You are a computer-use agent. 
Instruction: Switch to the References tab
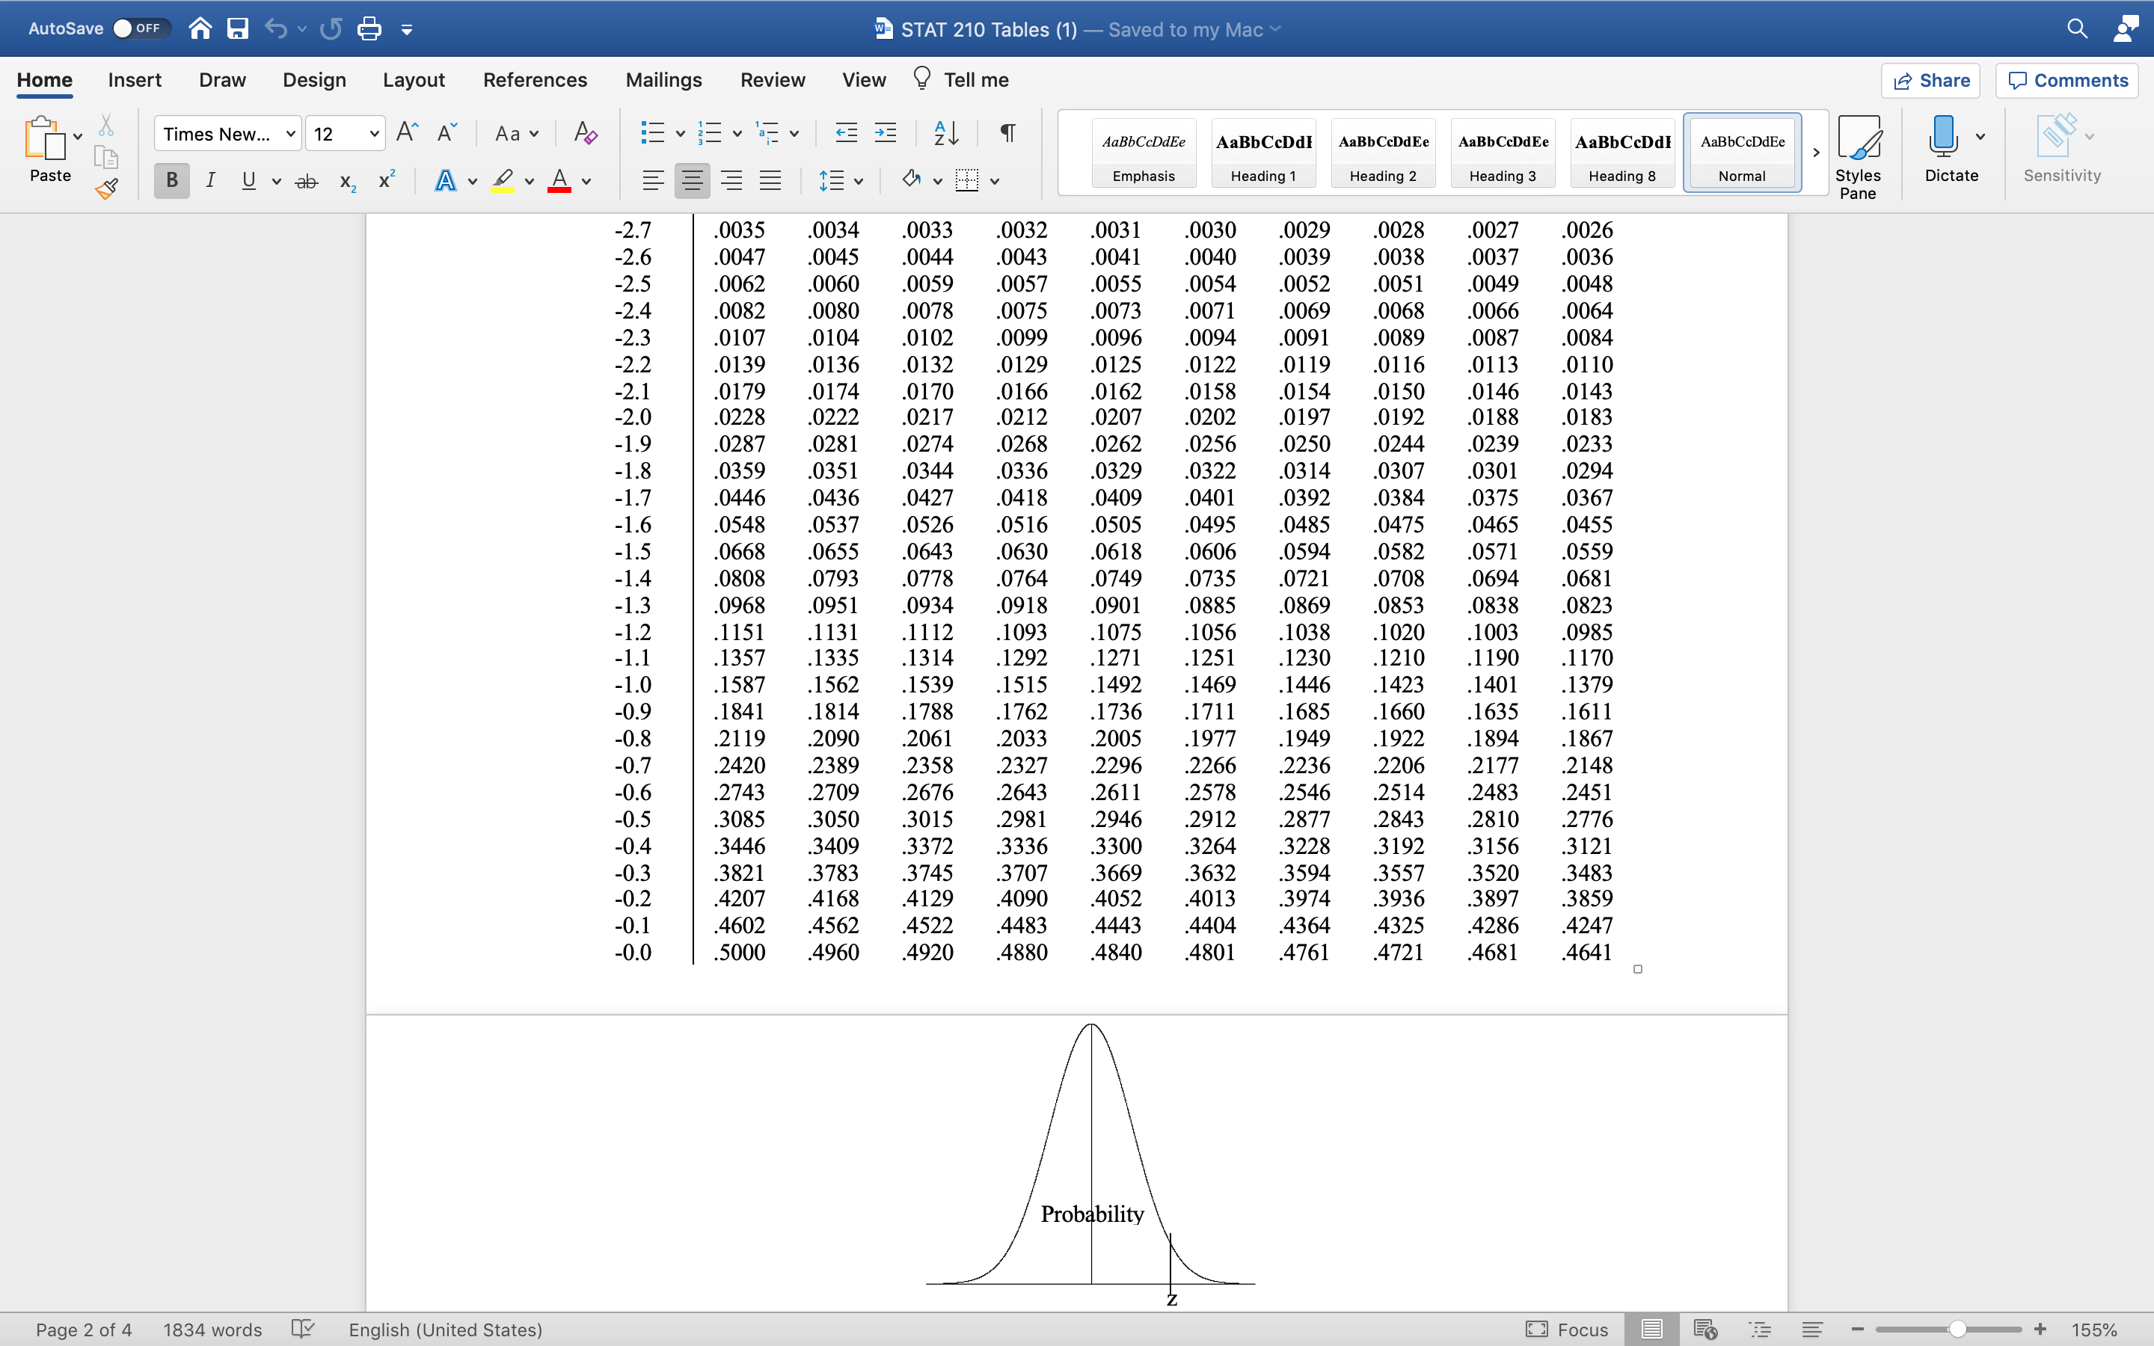tap(534, 80)
